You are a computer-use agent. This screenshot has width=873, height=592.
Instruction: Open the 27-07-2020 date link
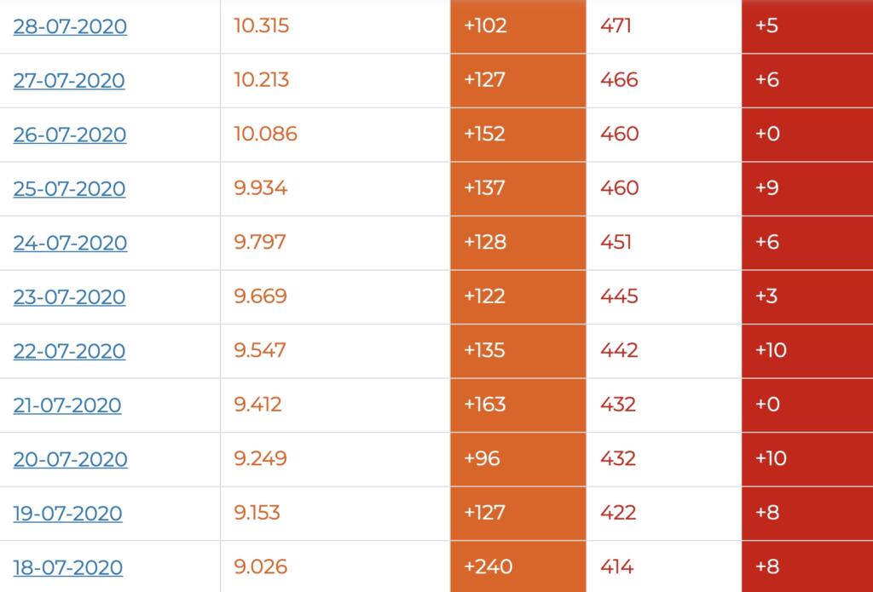69,81
